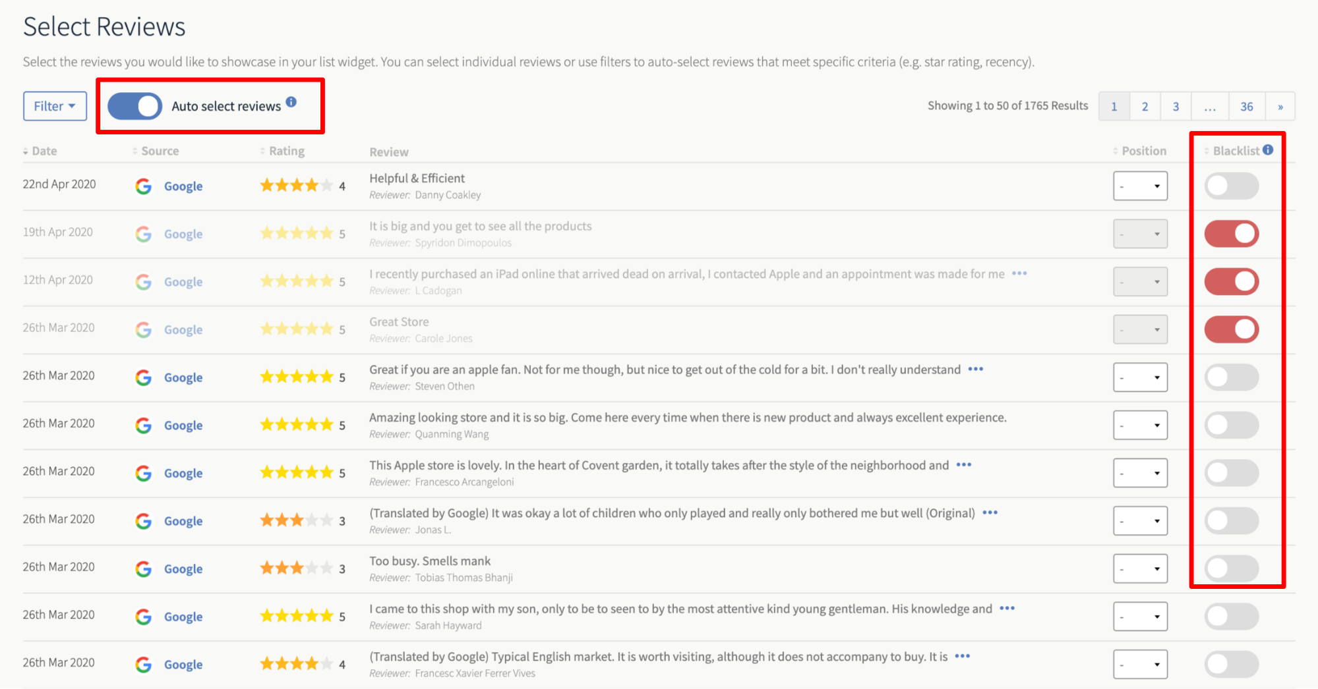Click 'Showing 1 to 50 of 1765 Results'
The width and height of the screenshot is (1318, 689).
point(1007,105)
